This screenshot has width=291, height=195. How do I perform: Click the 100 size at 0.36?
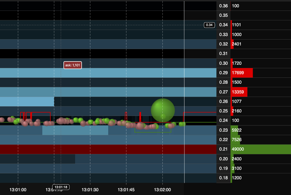click(x=235, y=6)
